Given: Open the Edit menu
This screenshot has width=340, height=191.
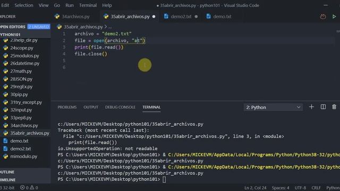Looking at the screenshot, I should (x=5, y=5).
